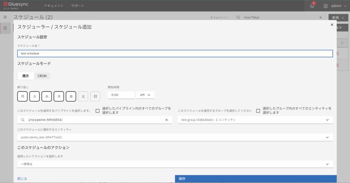Clear the Asia/Tokyo timezone field
The height and width of the screenshot is (183, 350).
[x=320, y=17]
